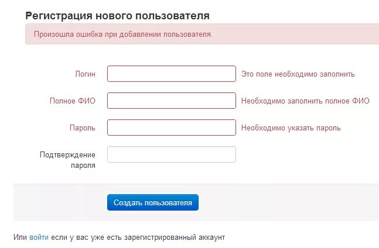Click the 'Произошла ошибка при добавлении пользователя' text
The image size is (379, 248).
123,35
